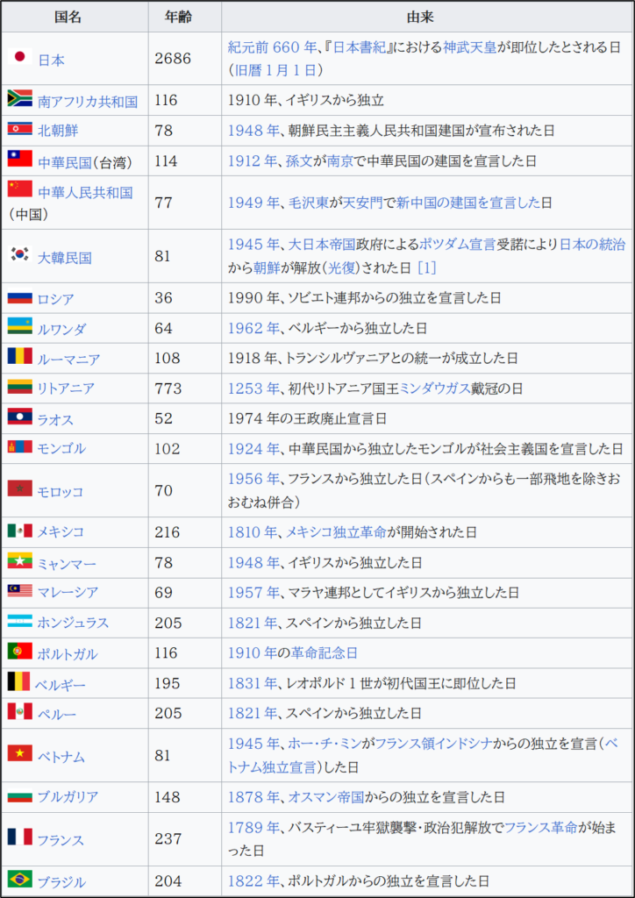Click the footnote [1] reference
Screen dimensions: 635x898
tap(426, 267)
